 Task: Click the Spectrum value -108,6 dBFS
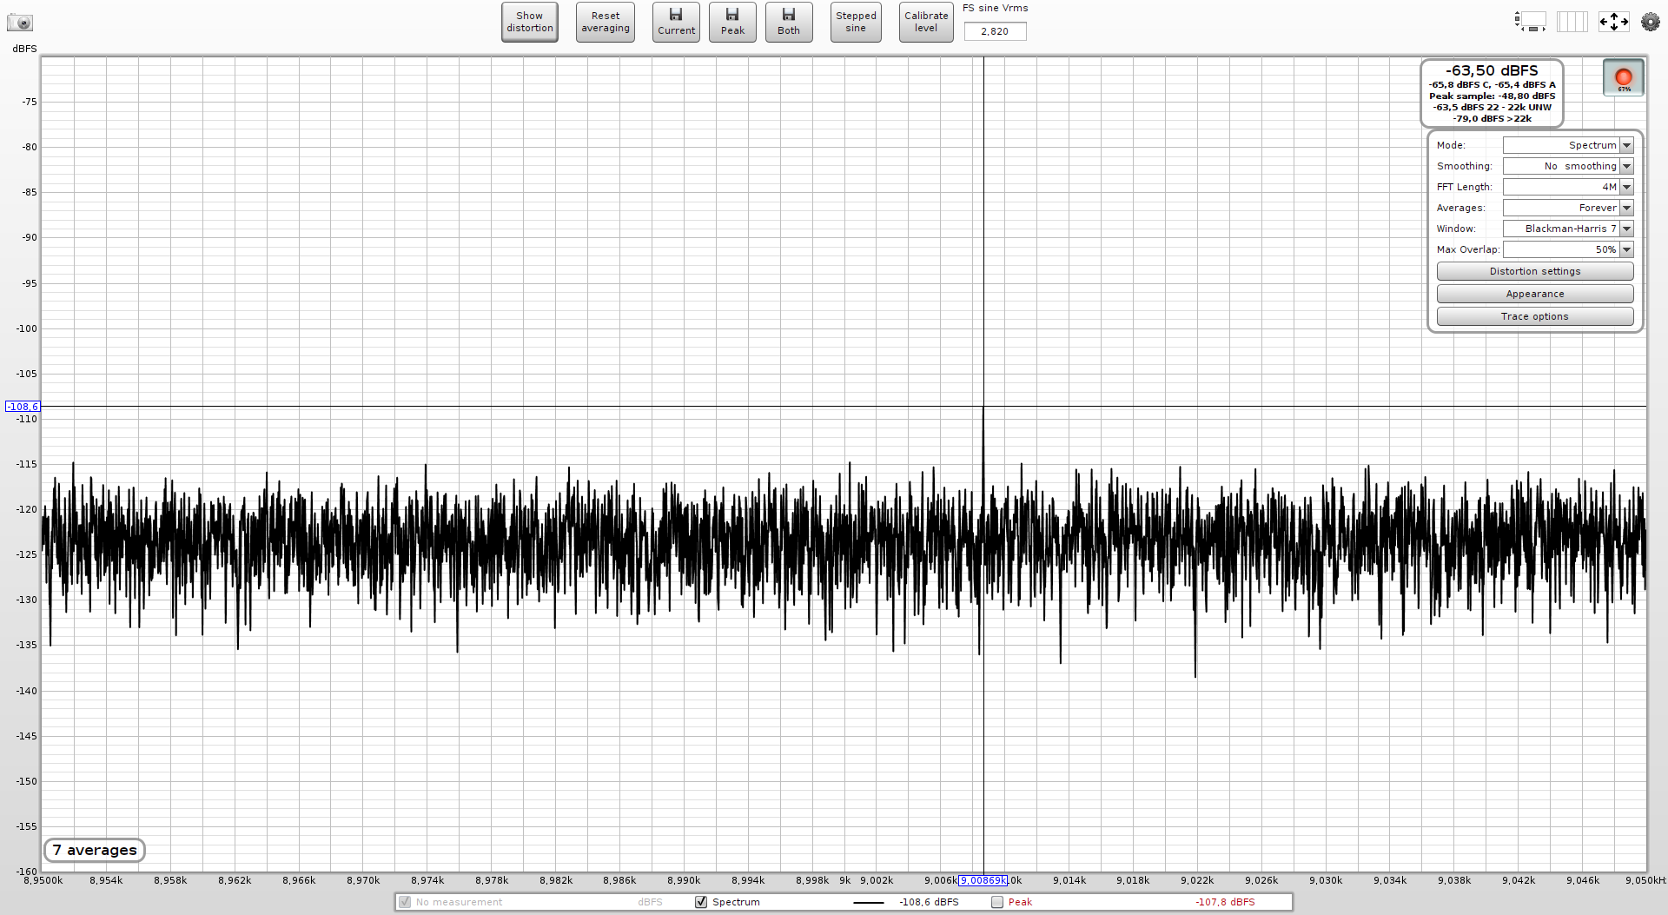point(929,902)
